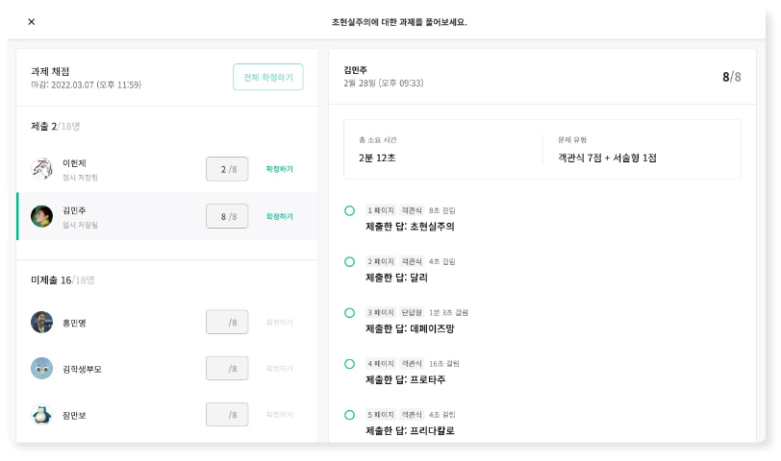Close the assignment dialog with X icon

[x=32, y=21]
